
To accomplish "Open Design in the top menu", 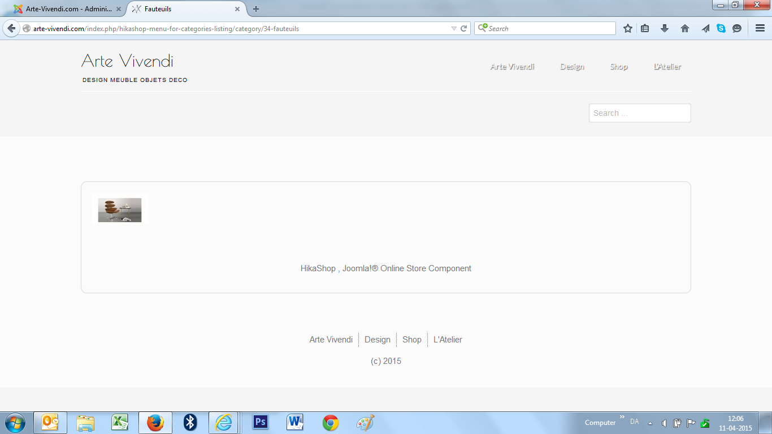I will coord(572,67).
